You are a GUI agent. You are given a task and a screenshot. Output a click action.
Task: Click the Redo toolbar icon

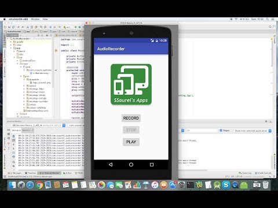[23, 27]
